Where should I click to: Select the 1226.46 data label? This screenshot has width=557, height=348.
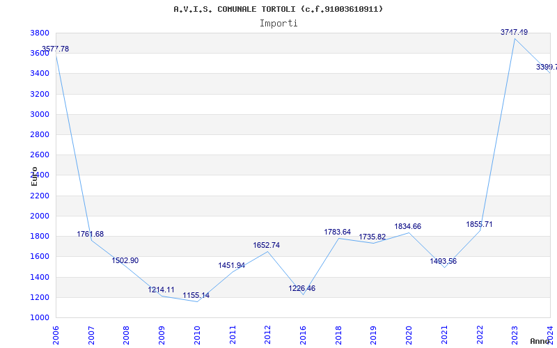click(302, 288)
